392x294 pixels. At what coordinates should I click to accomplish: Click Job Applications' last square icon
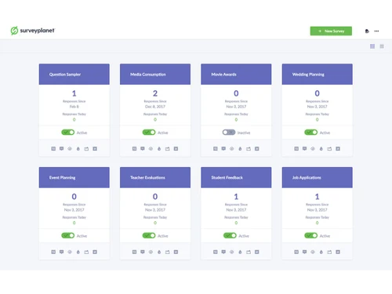point(338,252)
